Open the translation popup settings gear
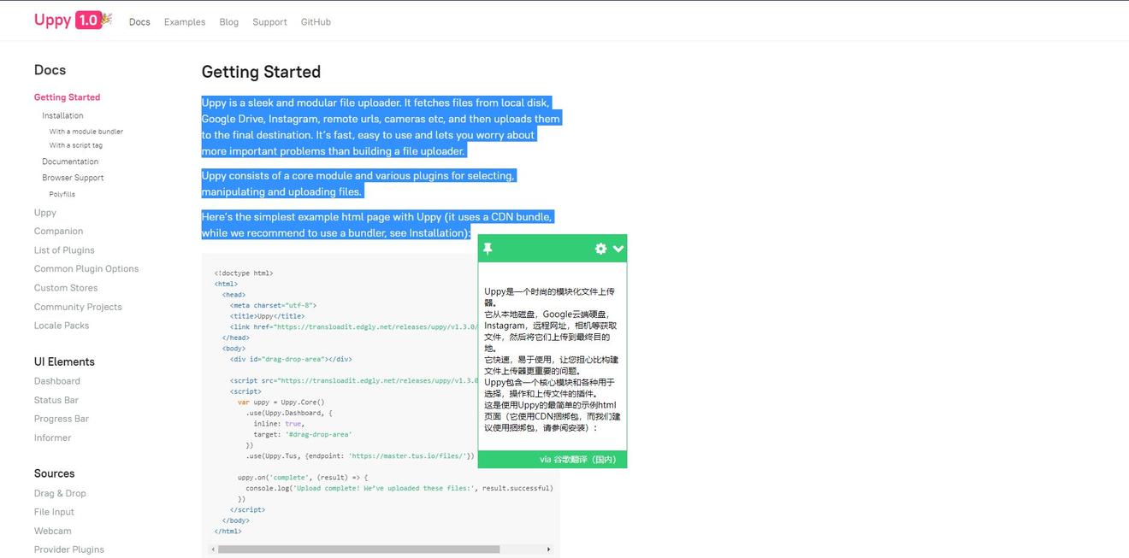Image resolution: width=1129 pixels, height=558 pixels. tap(600, 249)
